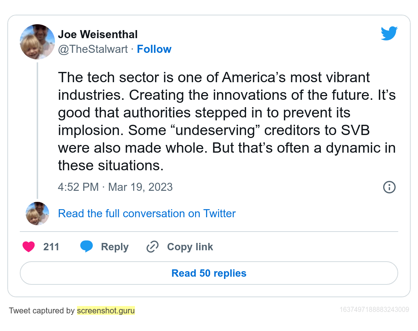Click the Joe Weisenthal display name

pyautogui.click(x=98, y=34)
